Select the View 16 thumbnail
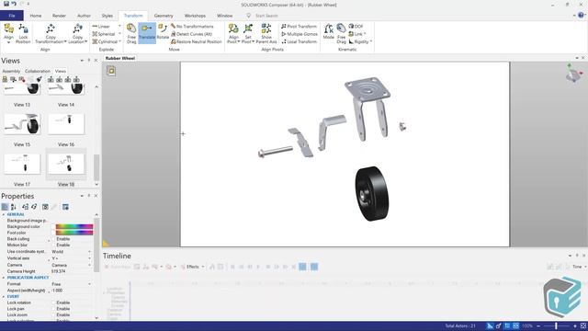The width and height of the screenshot is (588, 331). coord(66,124)
